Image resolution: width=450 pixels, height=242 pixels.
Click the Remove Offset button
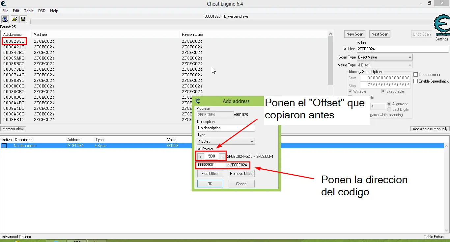(242, 174)
